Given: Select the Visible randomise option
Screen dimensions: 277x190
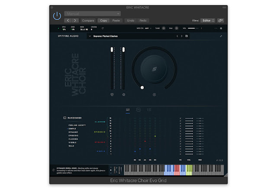Looking at the screenshot, I should coord(72,142).
